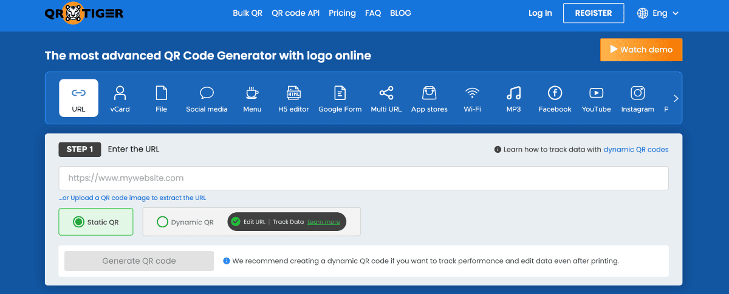Select the MP3 music note icon
729x294 pixels.
pos(513,93)
